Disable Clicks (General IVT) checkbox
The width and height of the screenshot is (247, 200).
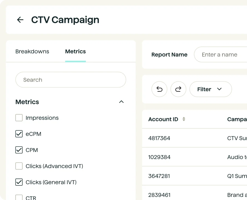click(19, 182)
